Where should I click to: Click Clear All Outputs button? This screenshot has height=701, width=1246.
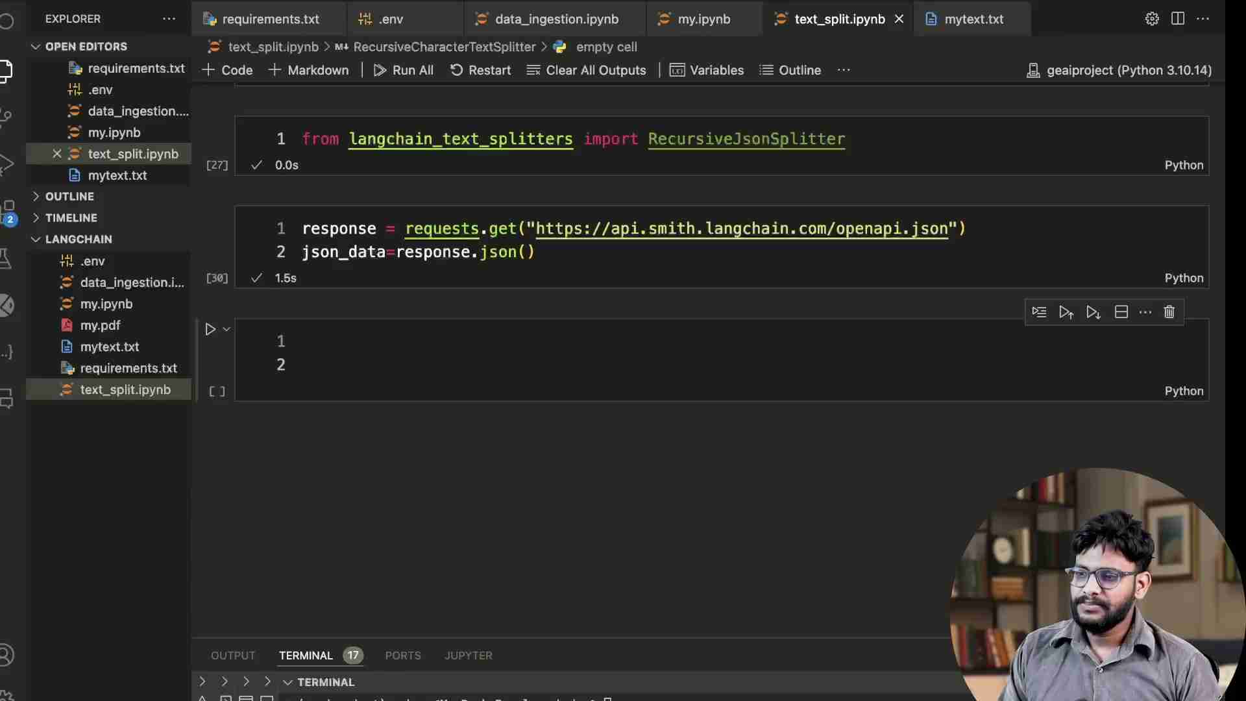587,70
